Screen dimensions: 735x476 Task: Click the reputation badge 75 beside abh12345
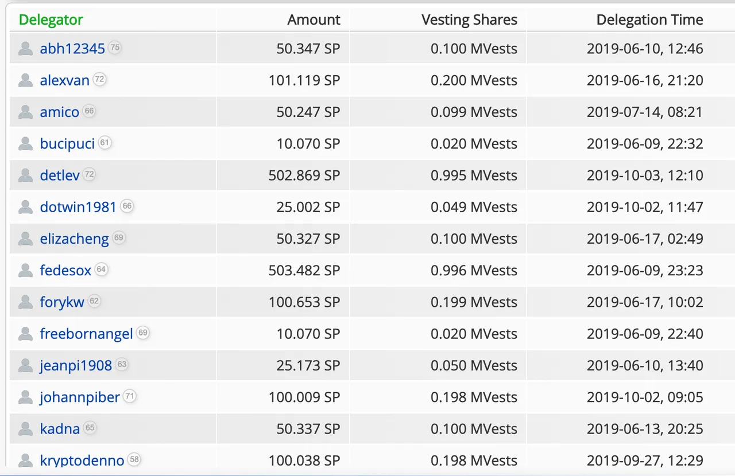115,48
